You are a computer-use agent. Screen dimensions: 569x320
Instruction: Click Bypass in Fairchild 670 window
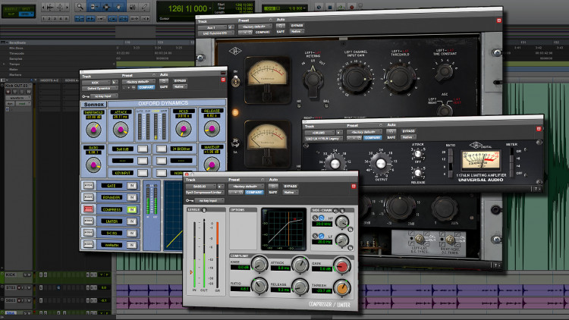click(297, 25)
